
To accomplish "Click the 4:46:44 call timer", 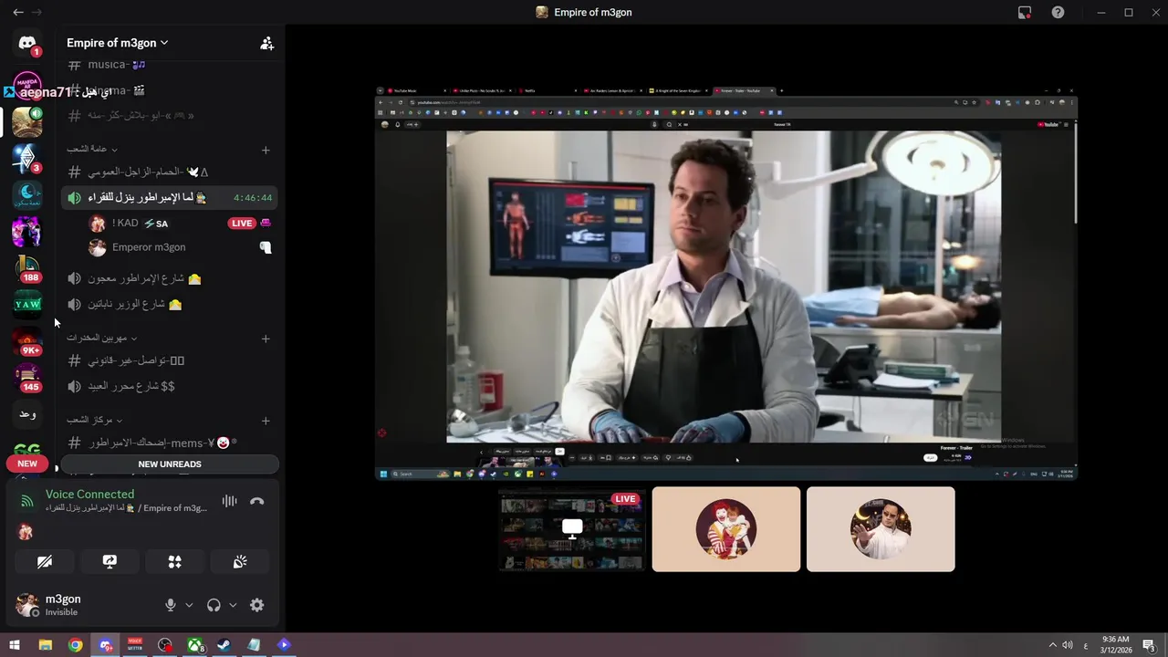I will pos(253,197).
